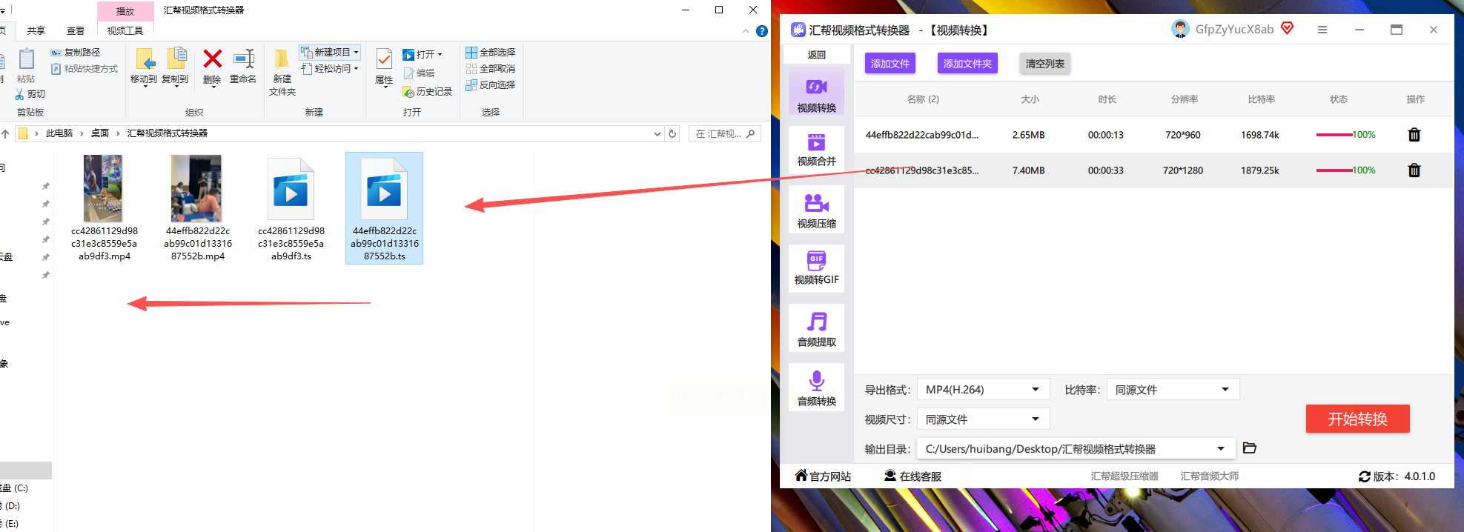Open the 汇帮音频大师 link

coord(1210,476)
